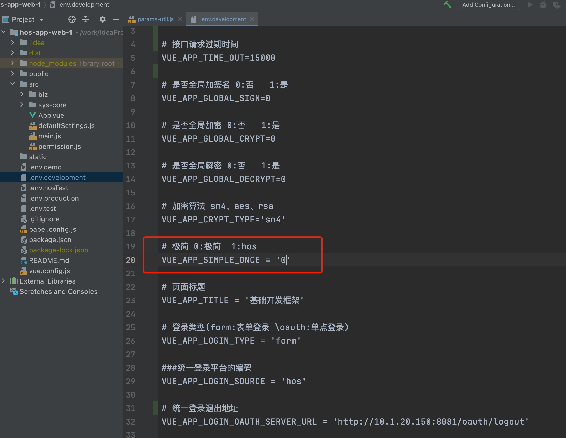
Task: Hide the Project tool window
Action: click(116, 19)
